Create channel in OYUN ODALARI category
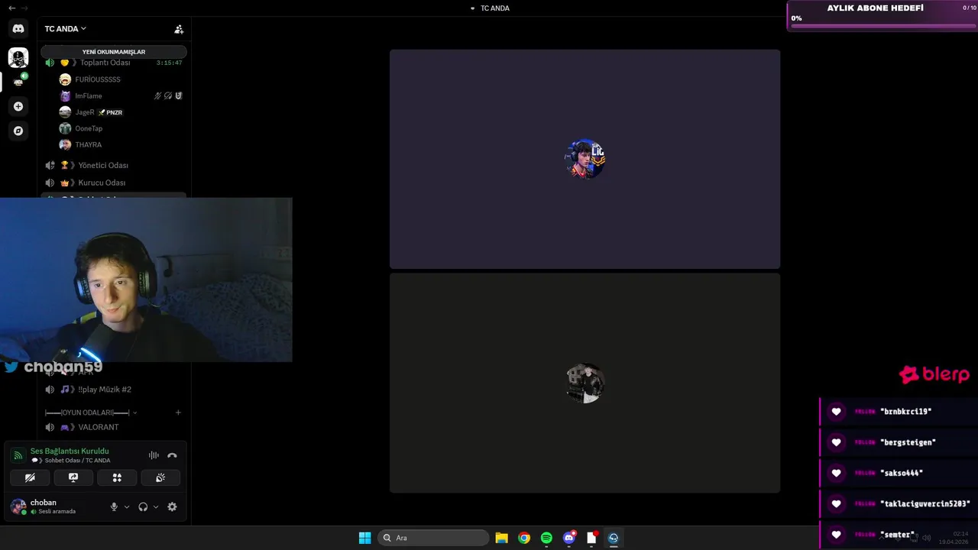This screenshot has height=550, width=978. (x=178, y=412)
